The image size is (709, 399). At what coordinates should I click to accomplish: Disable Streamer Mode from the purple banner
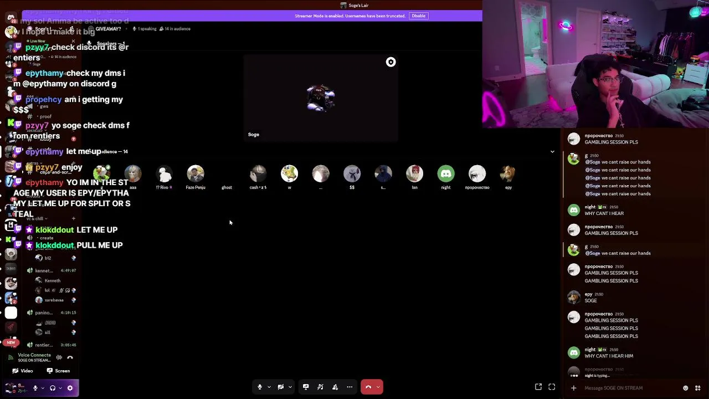pos(418,16)
